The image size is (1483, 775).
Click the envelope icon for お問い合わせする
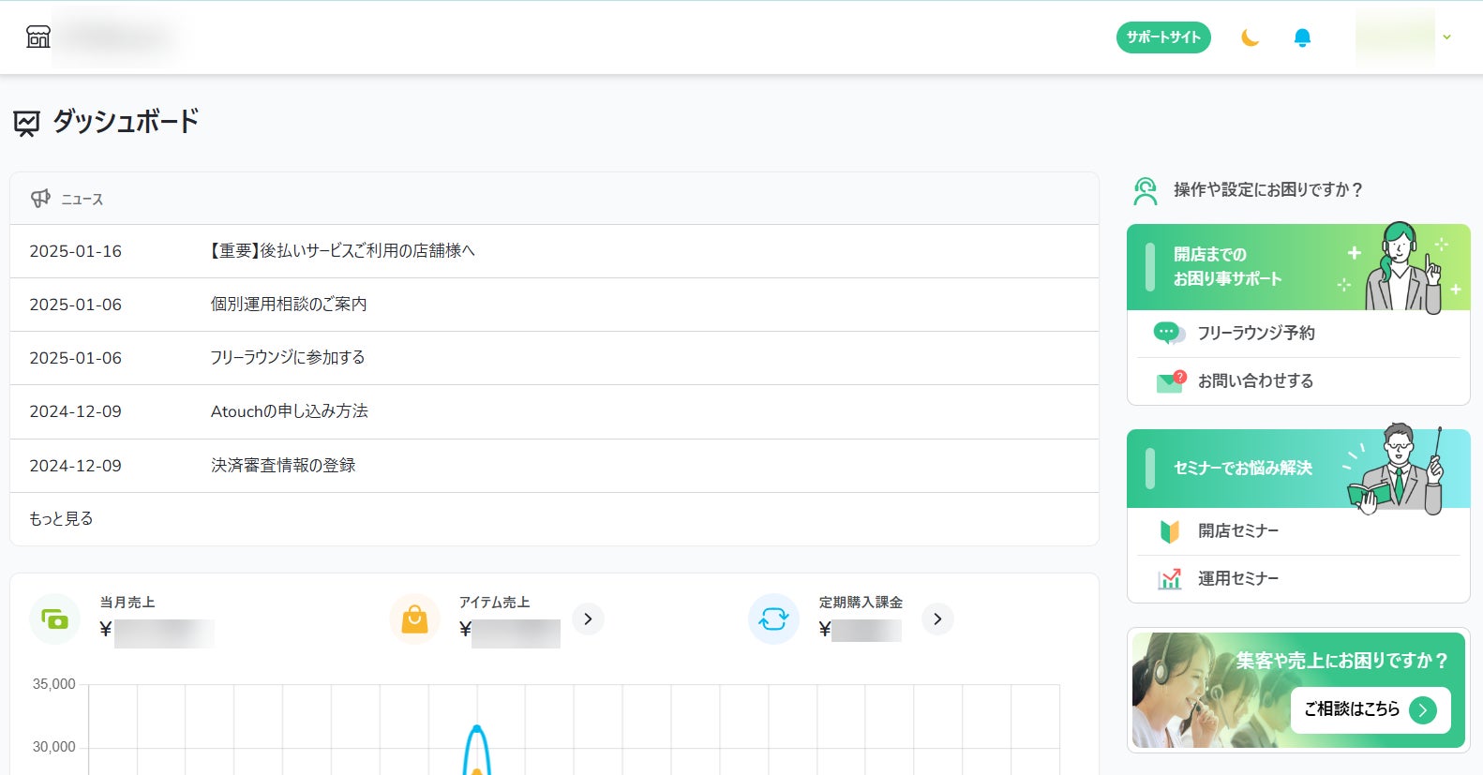tap(1171, 381)
